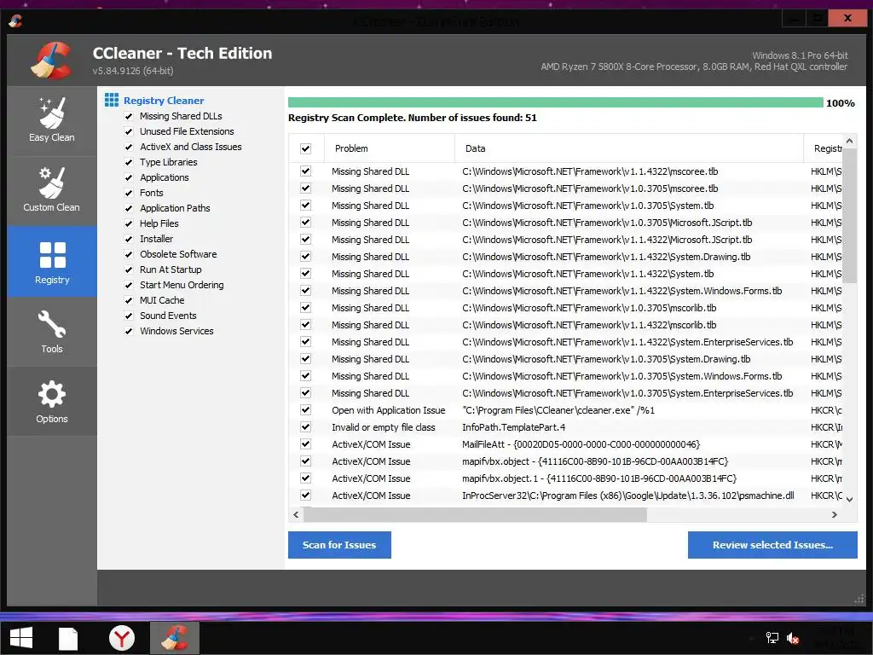The width and height of the screenshot is (873, 655).
Task: Toggle ActiveX and Class Issues checkbox
Action: [x=129, y=147]
